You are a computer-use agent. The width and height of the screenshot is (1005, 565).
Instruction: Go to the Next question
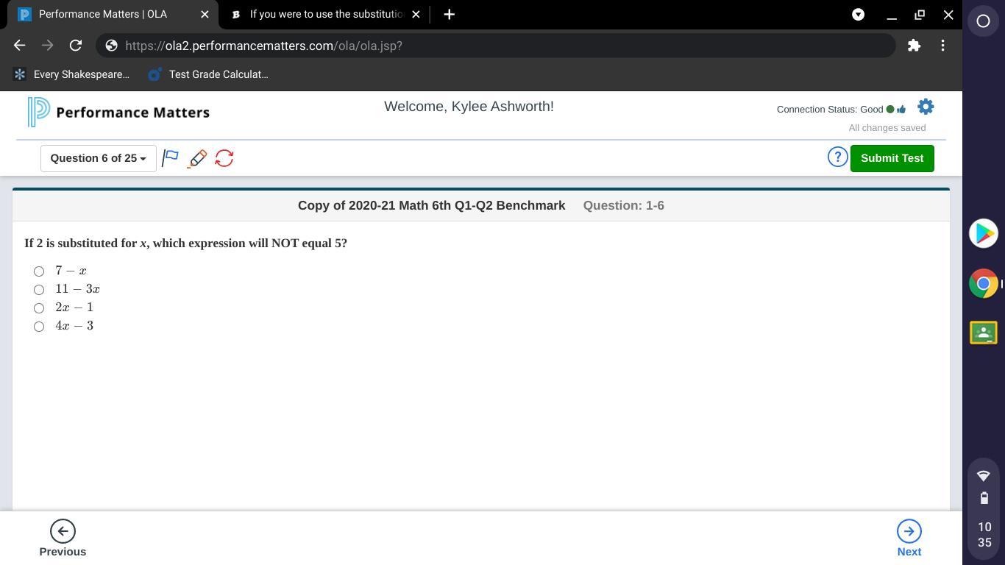coord(909,539)
